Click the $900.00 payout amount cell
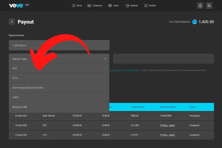The height and width of the screenshot is (148, 222). (135, 116)
